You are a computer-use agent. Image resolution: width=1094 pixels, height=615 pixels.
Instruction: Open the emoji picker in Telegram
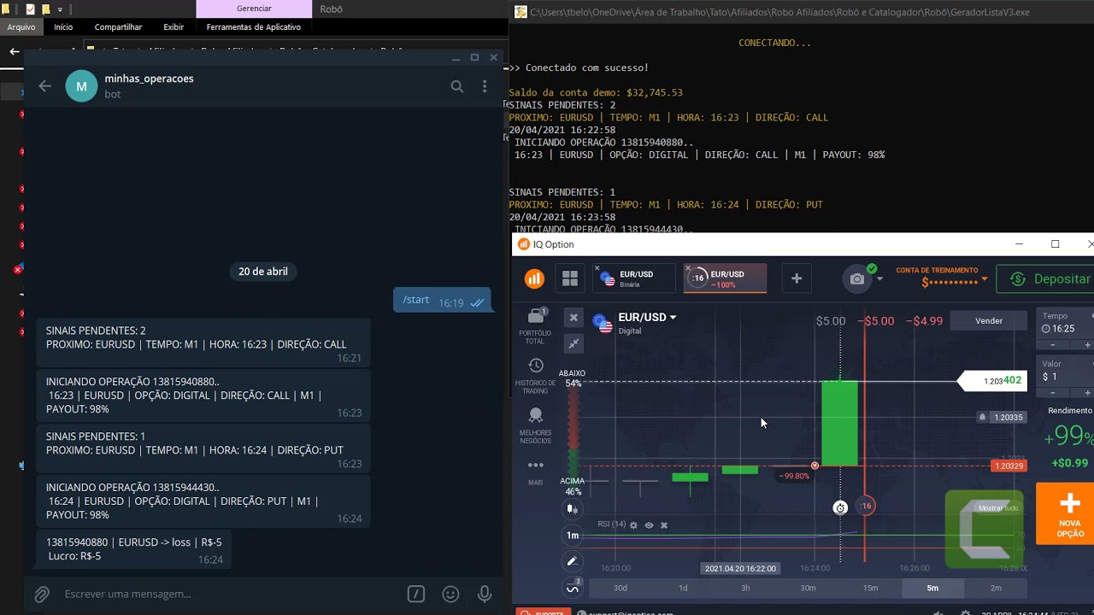450,594
